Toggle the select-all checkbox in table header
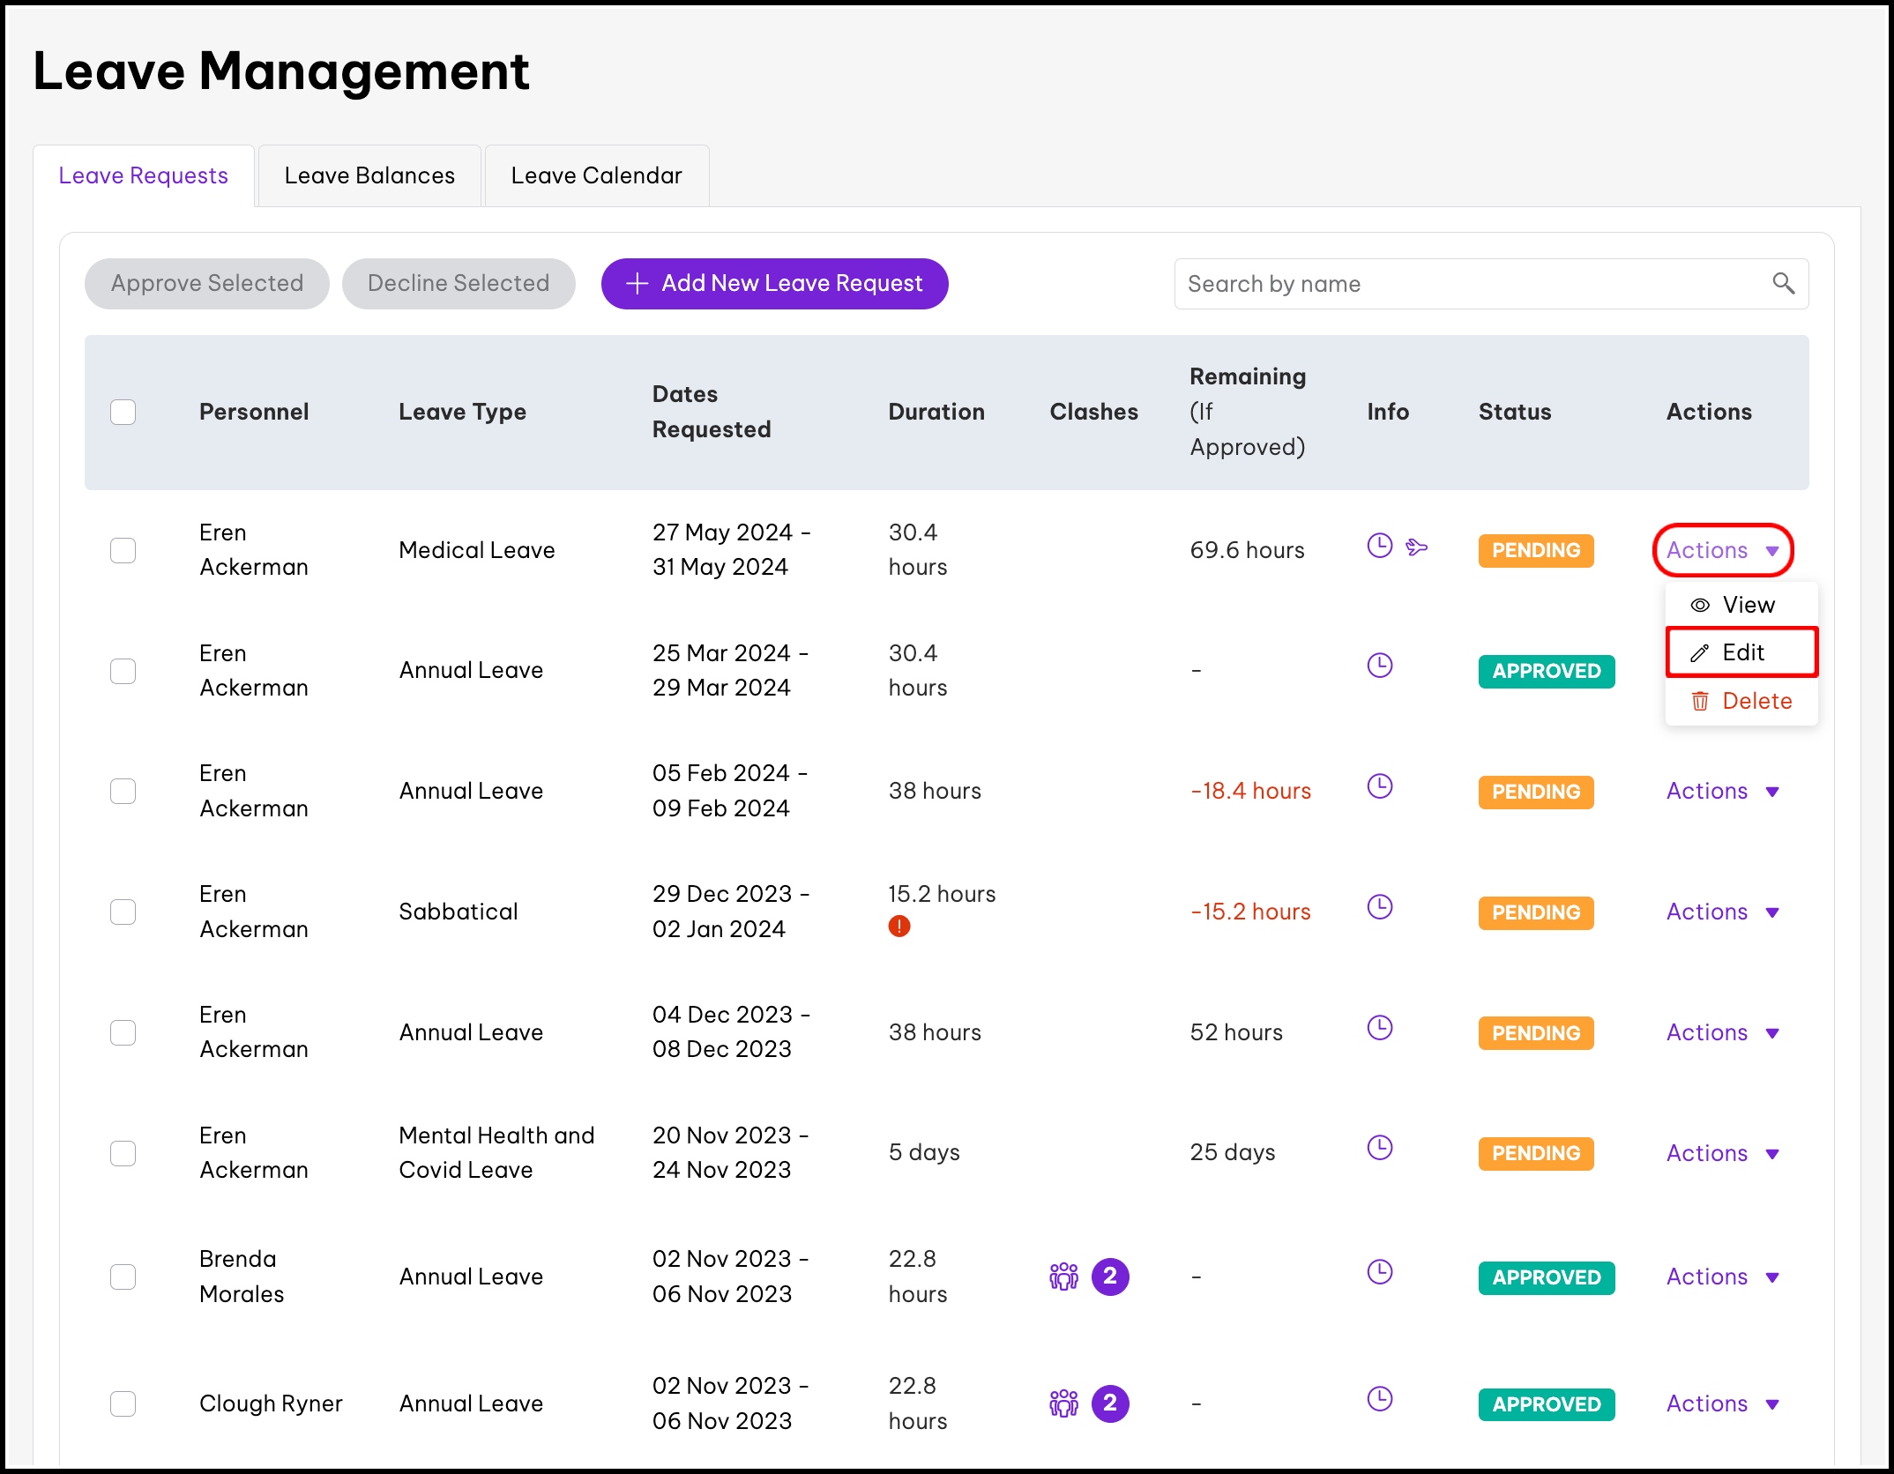Viewport: 1894px width, 1474px height. pyautogui.click(x=123, y=412)
